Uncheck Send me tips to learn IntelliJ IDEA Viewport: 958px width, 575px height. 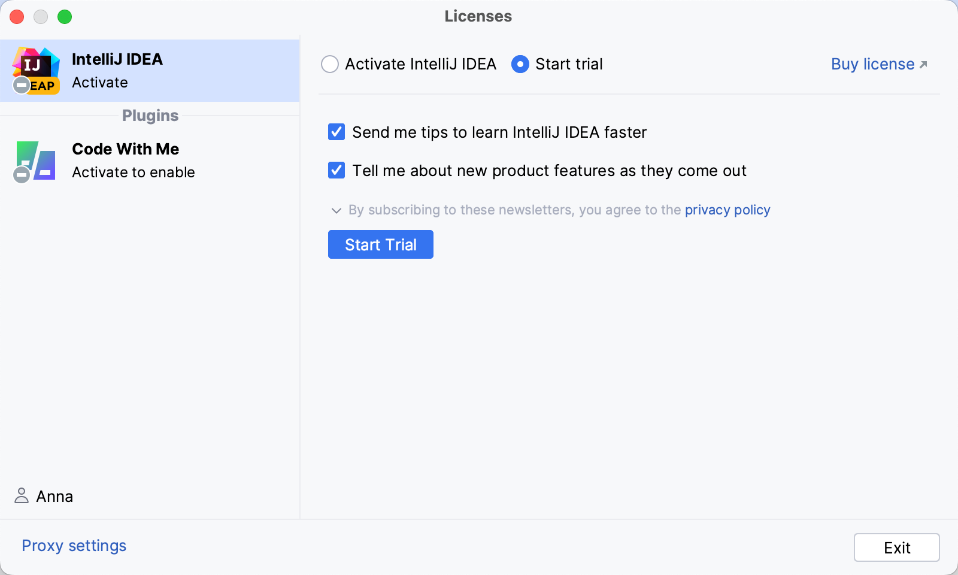tap(336, 132)
